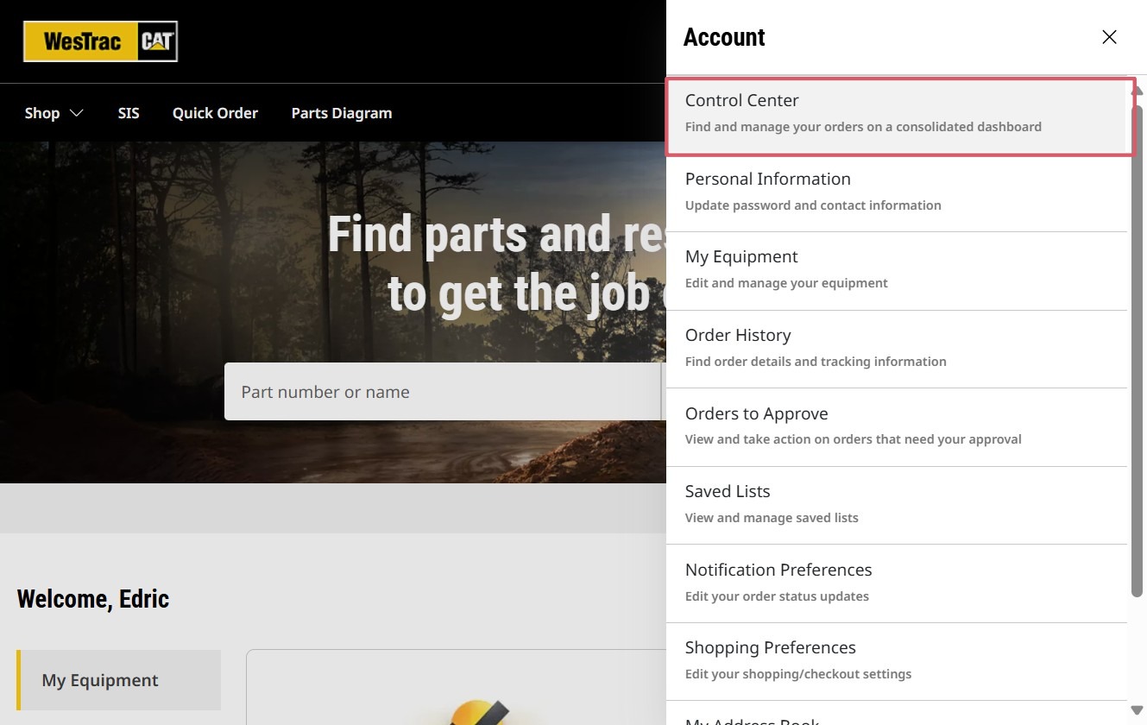This screenshot has width=1147, height=725.
Task: Open Parts Diagram from the nav bar
Action: (342, 113)
